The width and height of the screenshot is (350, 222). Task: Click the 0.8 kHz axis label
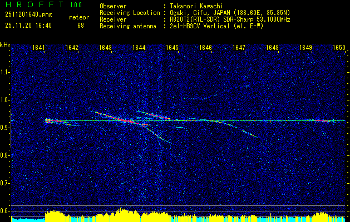click(4, 155)
